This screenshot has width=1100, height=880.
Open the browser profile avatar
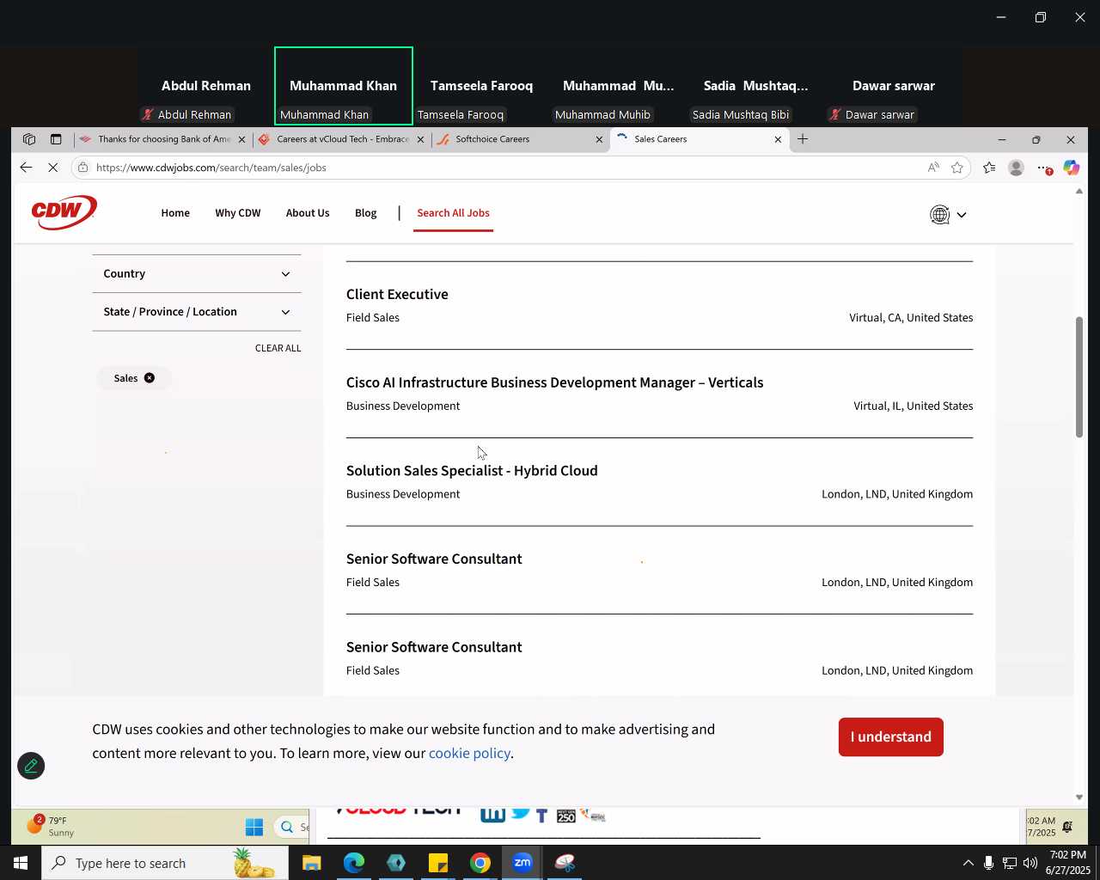pyautogui.click(x=1016, y=168)
